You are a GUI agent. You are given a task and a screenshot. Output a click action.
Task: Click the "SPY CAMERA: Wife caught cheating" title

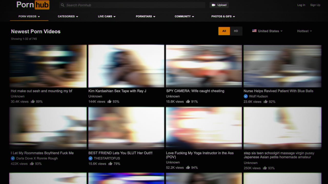195,91
